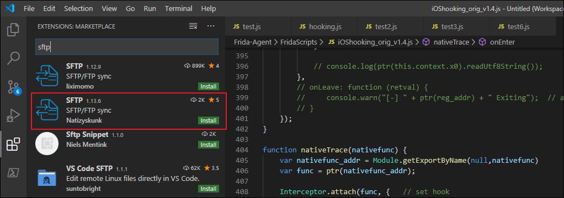Open the Terminal menu
This screenshot has height=198, width=564.
click(x=178, y=8)
